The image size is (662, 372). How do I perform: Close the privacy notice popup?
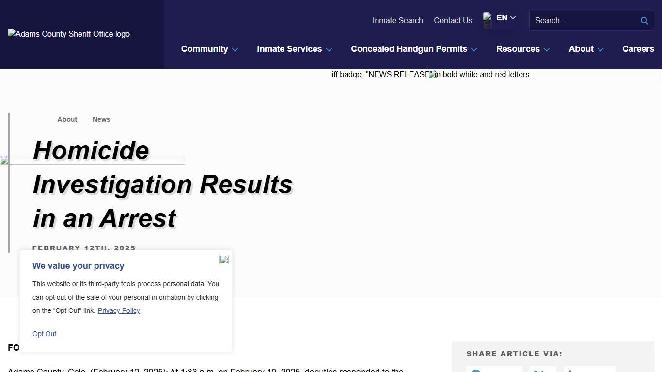point(223,260)
